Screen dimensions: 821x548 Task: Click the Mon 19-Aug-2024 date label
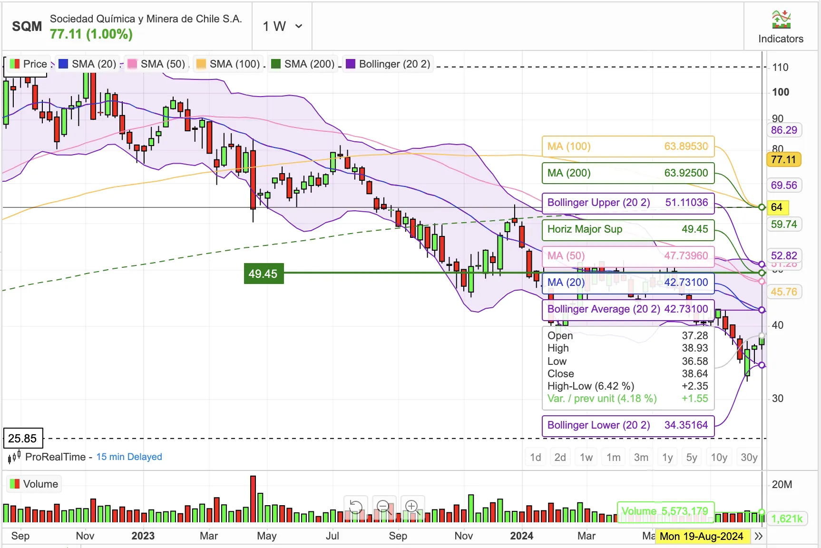[703, 536]
